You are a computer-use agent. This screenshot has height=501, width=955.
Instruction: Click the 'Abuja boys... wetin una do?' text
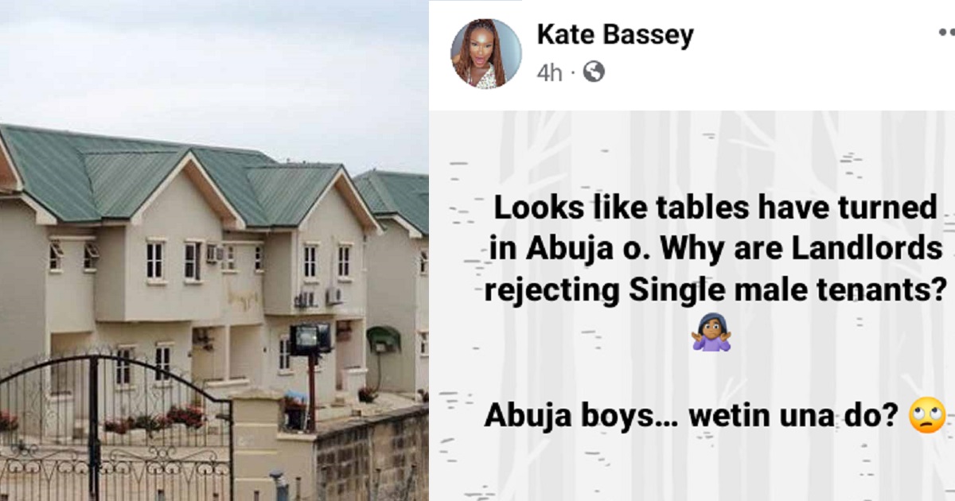pos(695,416)
